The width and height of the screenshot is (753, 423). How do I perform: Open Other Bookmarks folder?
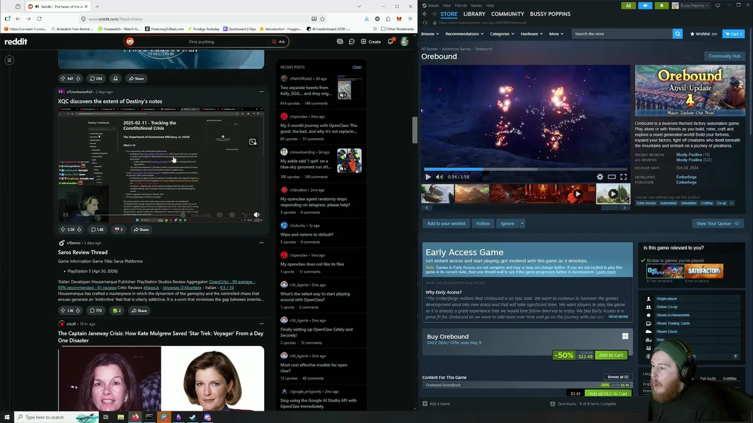[x=397, y=29]
